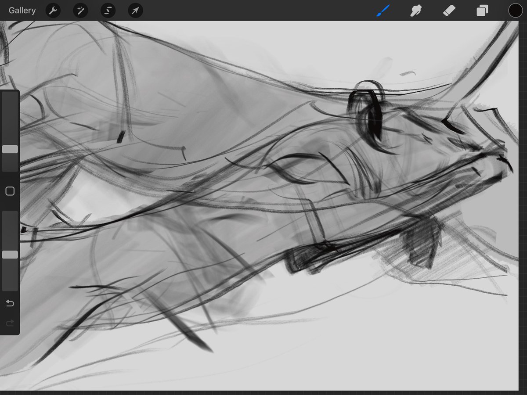The image size is (527, 395).
Task: Open the Actions wrench menu
Action: pos(53,11)
